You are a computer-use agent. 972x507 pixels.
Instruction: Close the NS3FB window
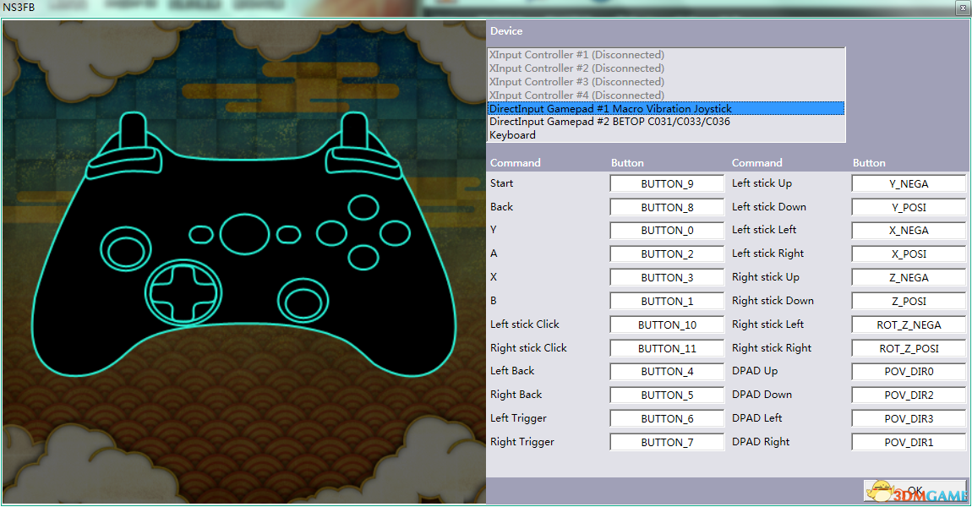[x=961, y=8]
